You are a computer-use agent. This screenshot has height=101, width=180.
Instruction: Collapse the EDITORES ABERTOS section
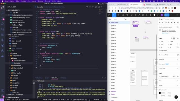[x=19, y=10]
